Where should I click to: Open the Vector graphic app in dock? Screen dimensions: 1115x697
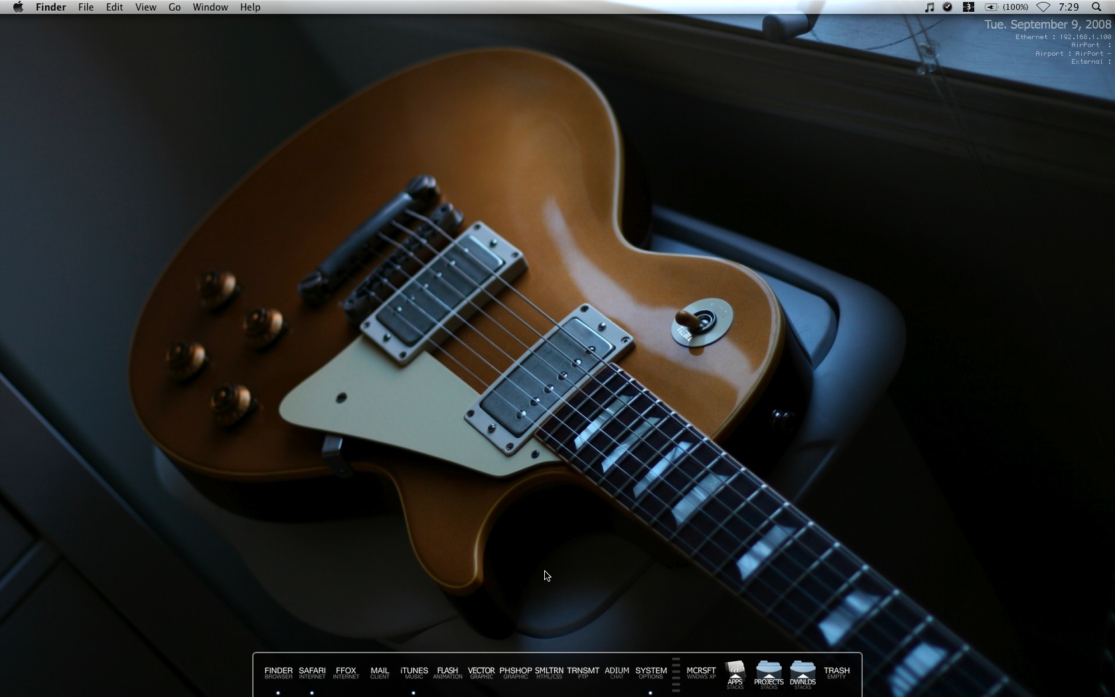click(481, 673)
